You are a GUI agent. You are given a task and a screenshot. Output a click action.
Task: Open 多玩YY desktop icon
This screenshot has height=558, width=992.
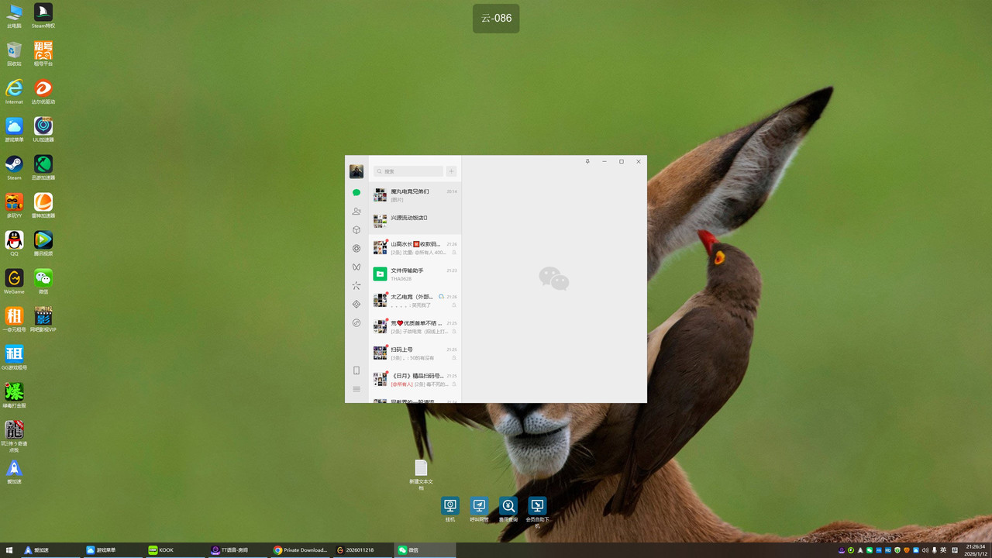(x=14, y=205)
